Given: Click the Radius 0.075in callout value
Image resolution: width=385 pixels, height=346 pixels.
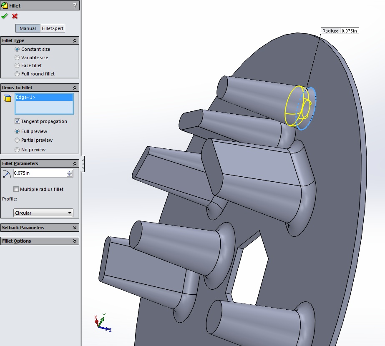Looking at the screenshot, I should point(349,31).
